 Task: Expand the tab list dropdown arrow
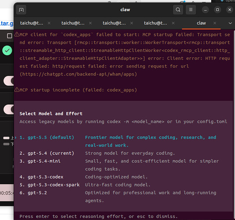point(230,23)
